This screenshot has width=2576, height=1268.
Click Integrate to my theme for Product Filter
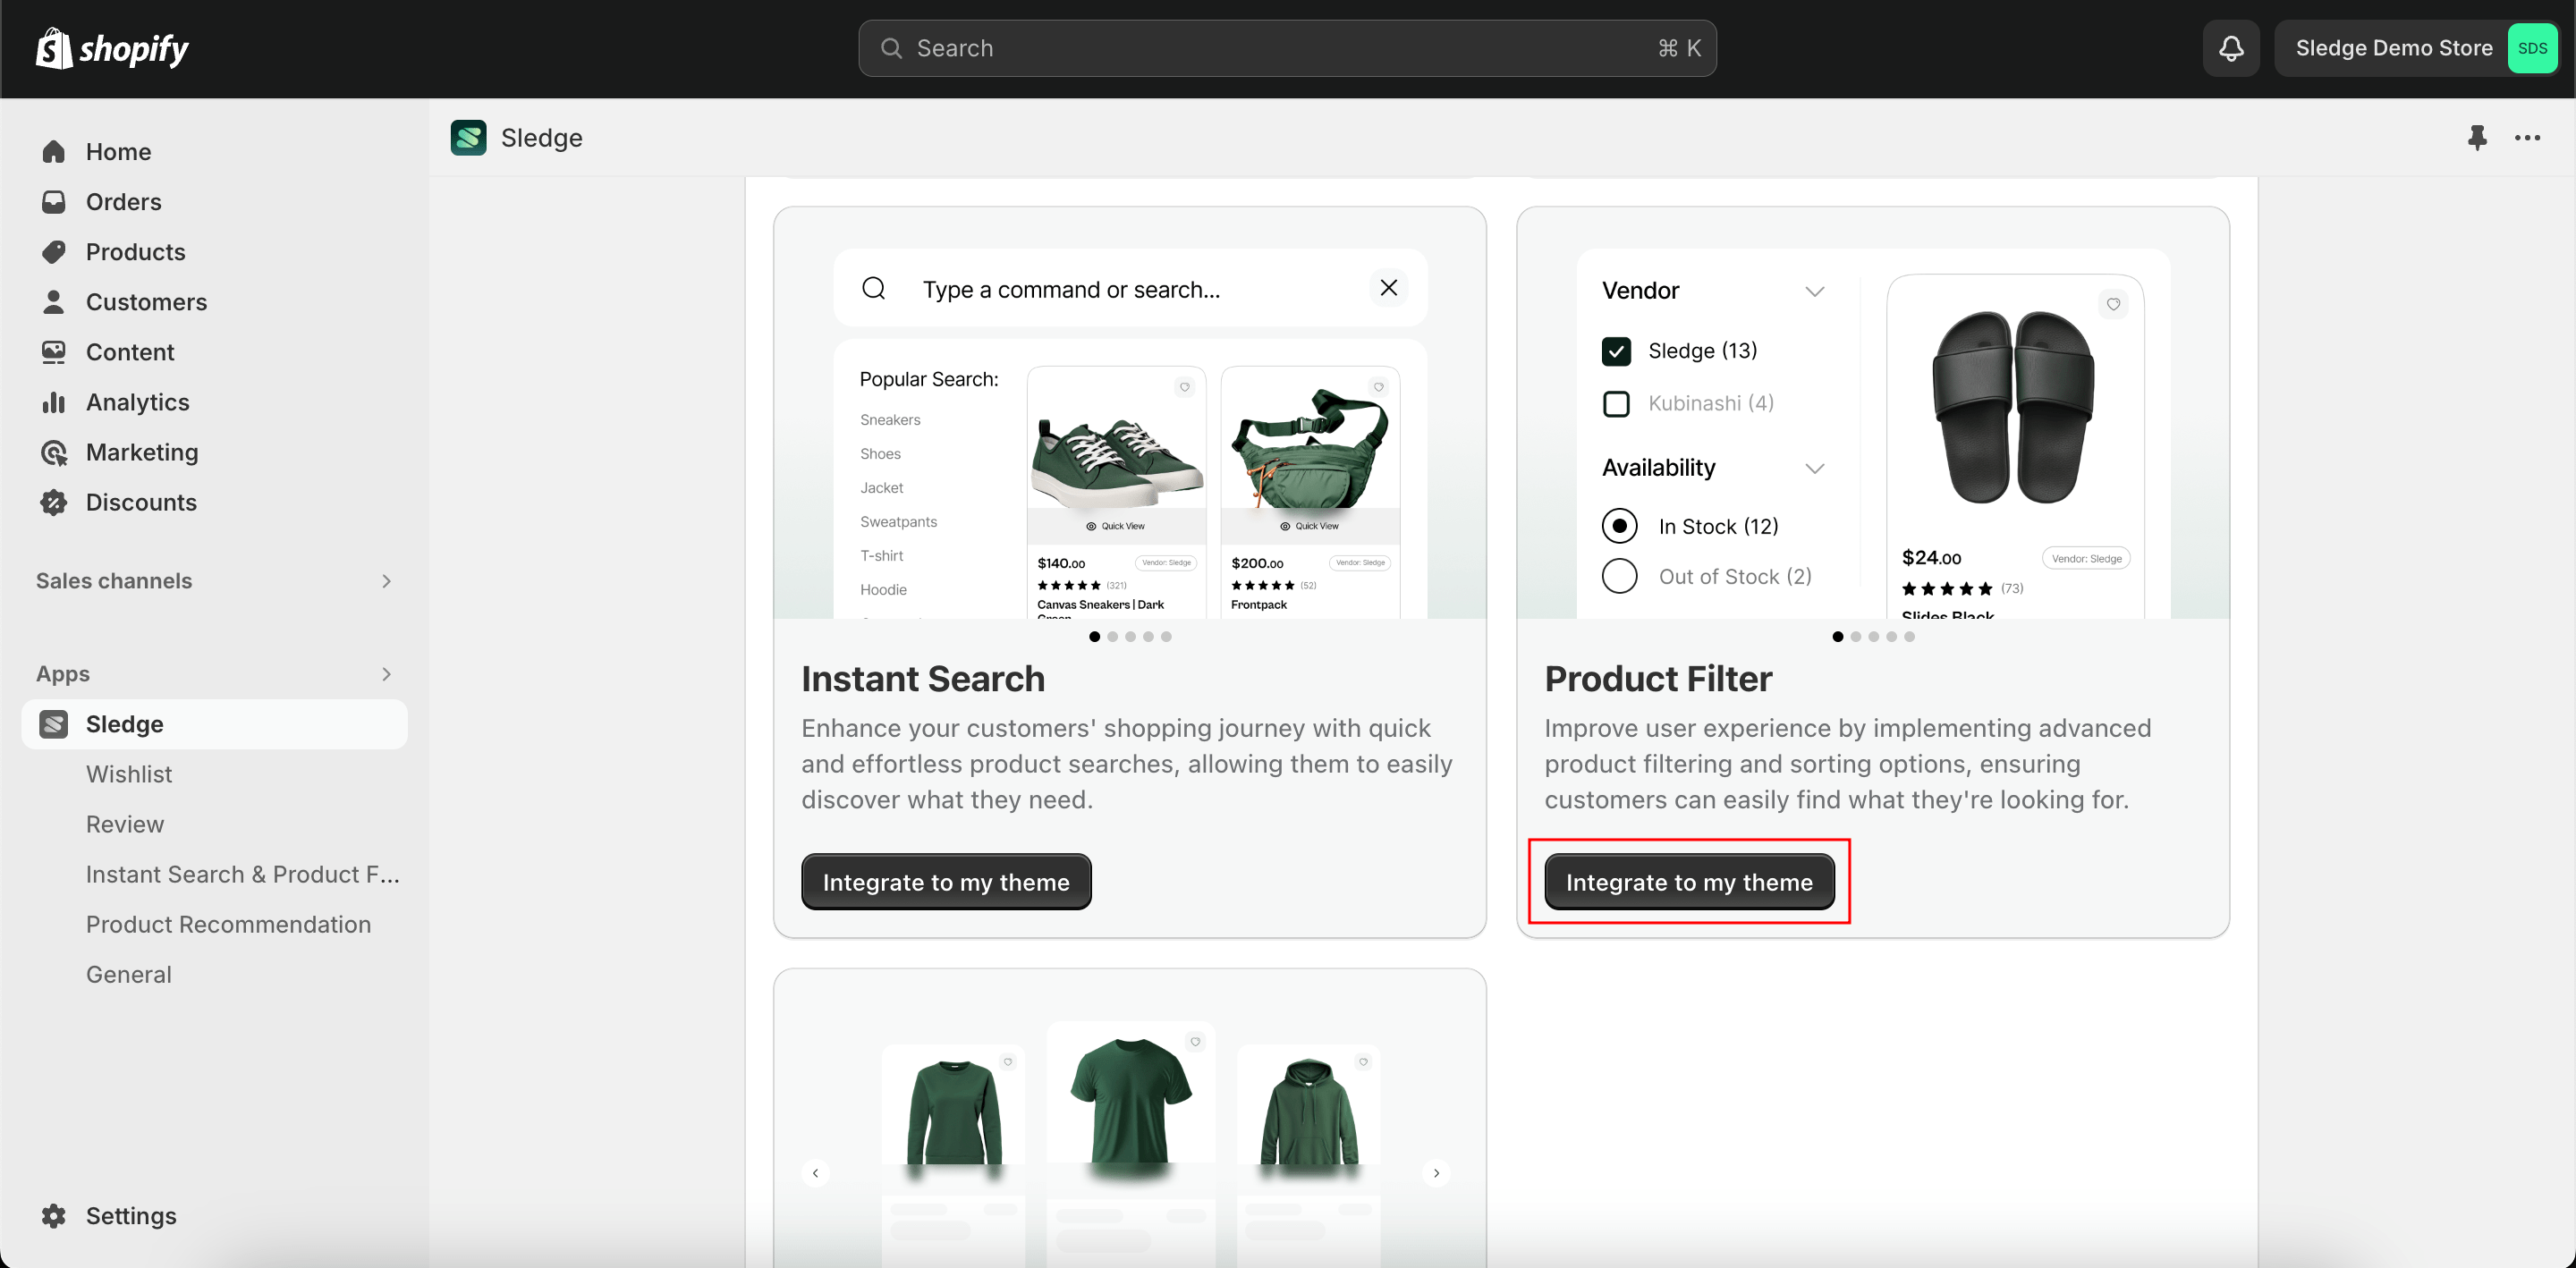pos(1688,882)
